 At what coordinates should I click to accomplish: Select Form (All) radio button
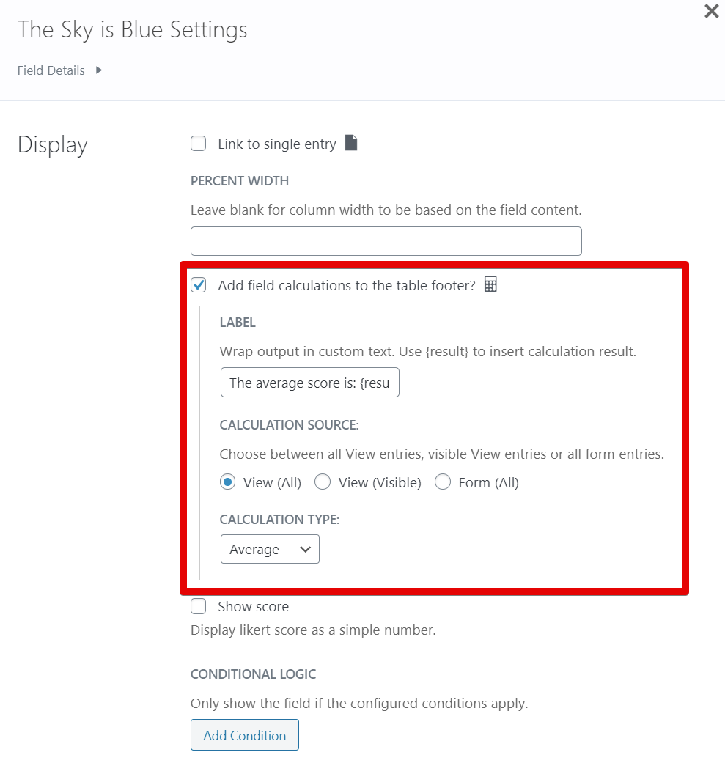tap(443, 482)
